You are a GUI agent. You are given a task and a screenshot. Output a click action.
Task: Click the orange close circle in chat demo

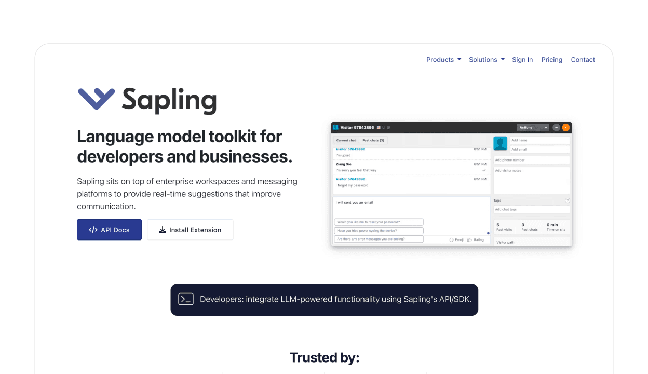566,127
